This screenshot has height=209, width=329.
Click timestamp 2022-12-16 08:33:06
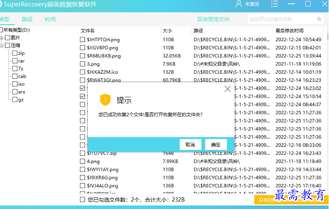coord(298,145)
